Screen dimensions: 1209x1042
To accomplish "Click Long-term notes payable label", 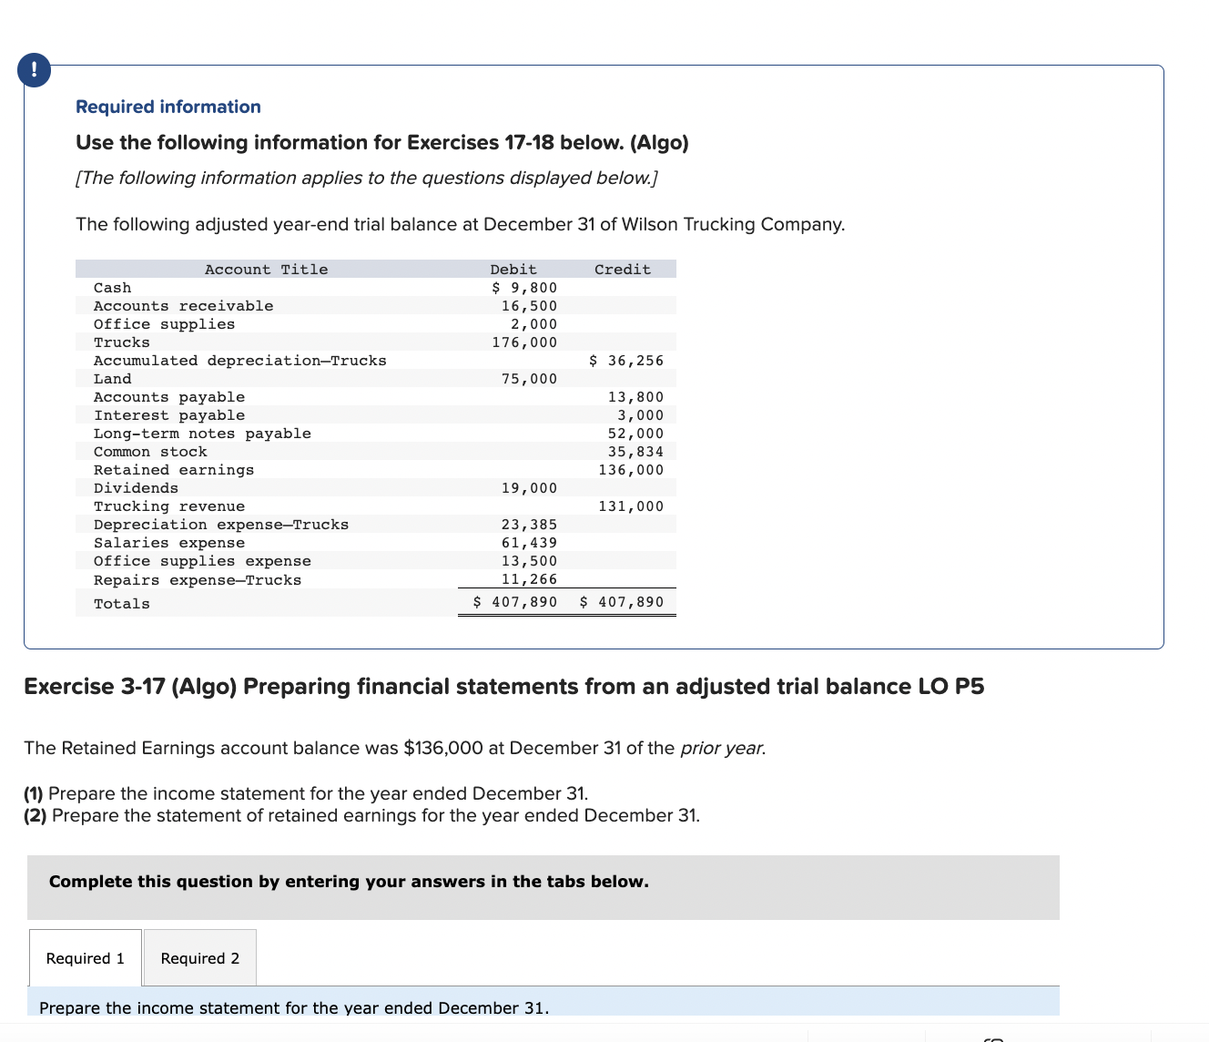I will pyautogui.click(x=202, y=434).
